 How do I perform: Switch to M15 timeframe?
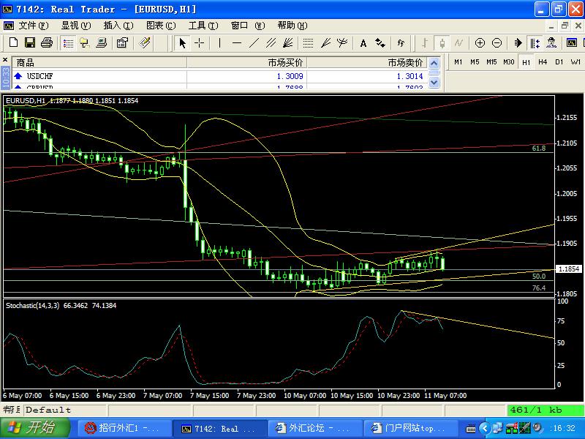tap(491, 62)
